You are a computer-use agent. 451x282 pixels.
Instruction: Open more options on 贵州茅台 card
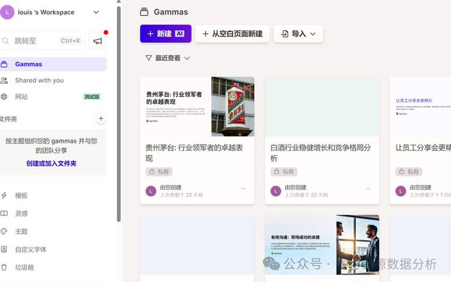point(243,188)
